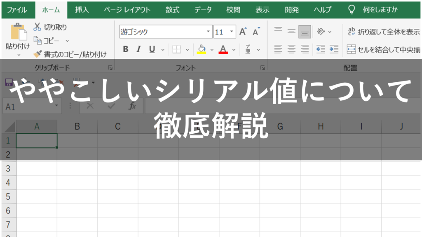Click the Copy (コピー) icon
The width and height of the screenshot is (422, 237).
[38, 41]
